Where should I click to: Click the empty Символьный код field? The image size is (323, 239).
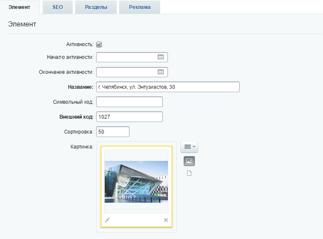coord(129,102)
